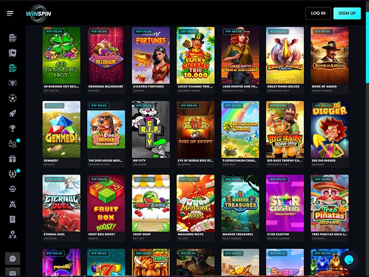Open Star Cluster game thumbnail
Image resolution: width=369 pixels, height=277 pixels.
coord(285,203)
